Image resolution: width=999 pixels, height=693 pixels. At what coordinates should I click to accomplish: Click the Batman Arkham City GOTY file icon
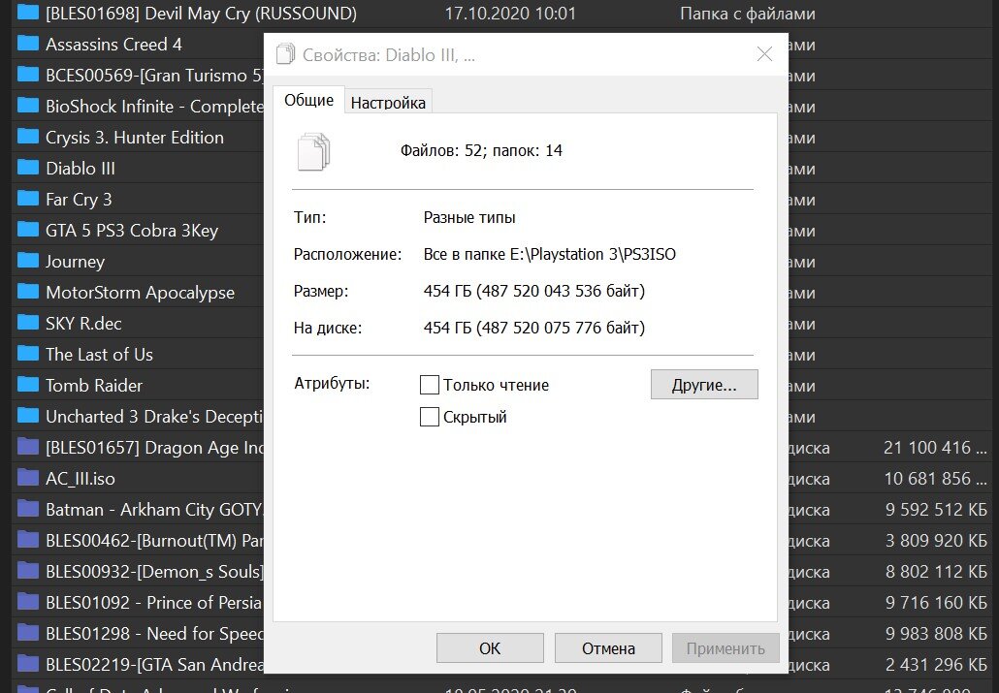click(27, 509)
